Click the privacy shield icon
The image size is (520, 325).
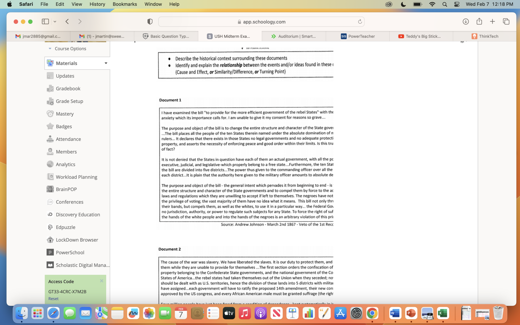150,22
